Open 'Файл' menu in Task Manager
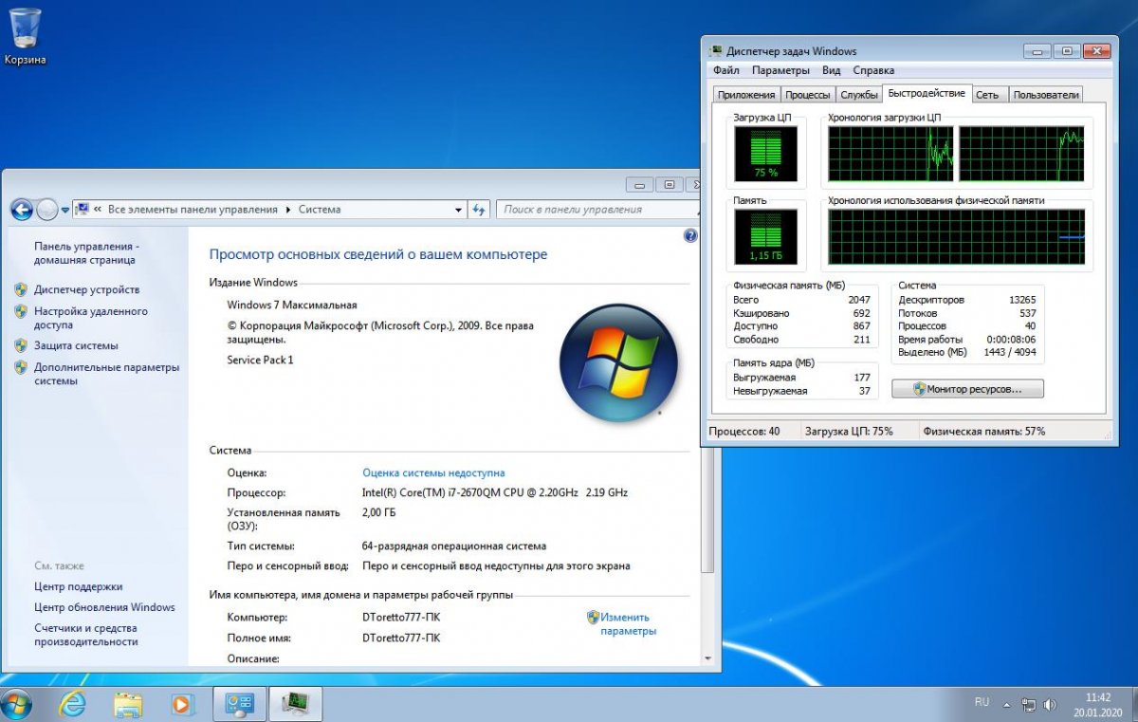The image size is (1138, 722). pyautogui.click(x=726, y=70)
